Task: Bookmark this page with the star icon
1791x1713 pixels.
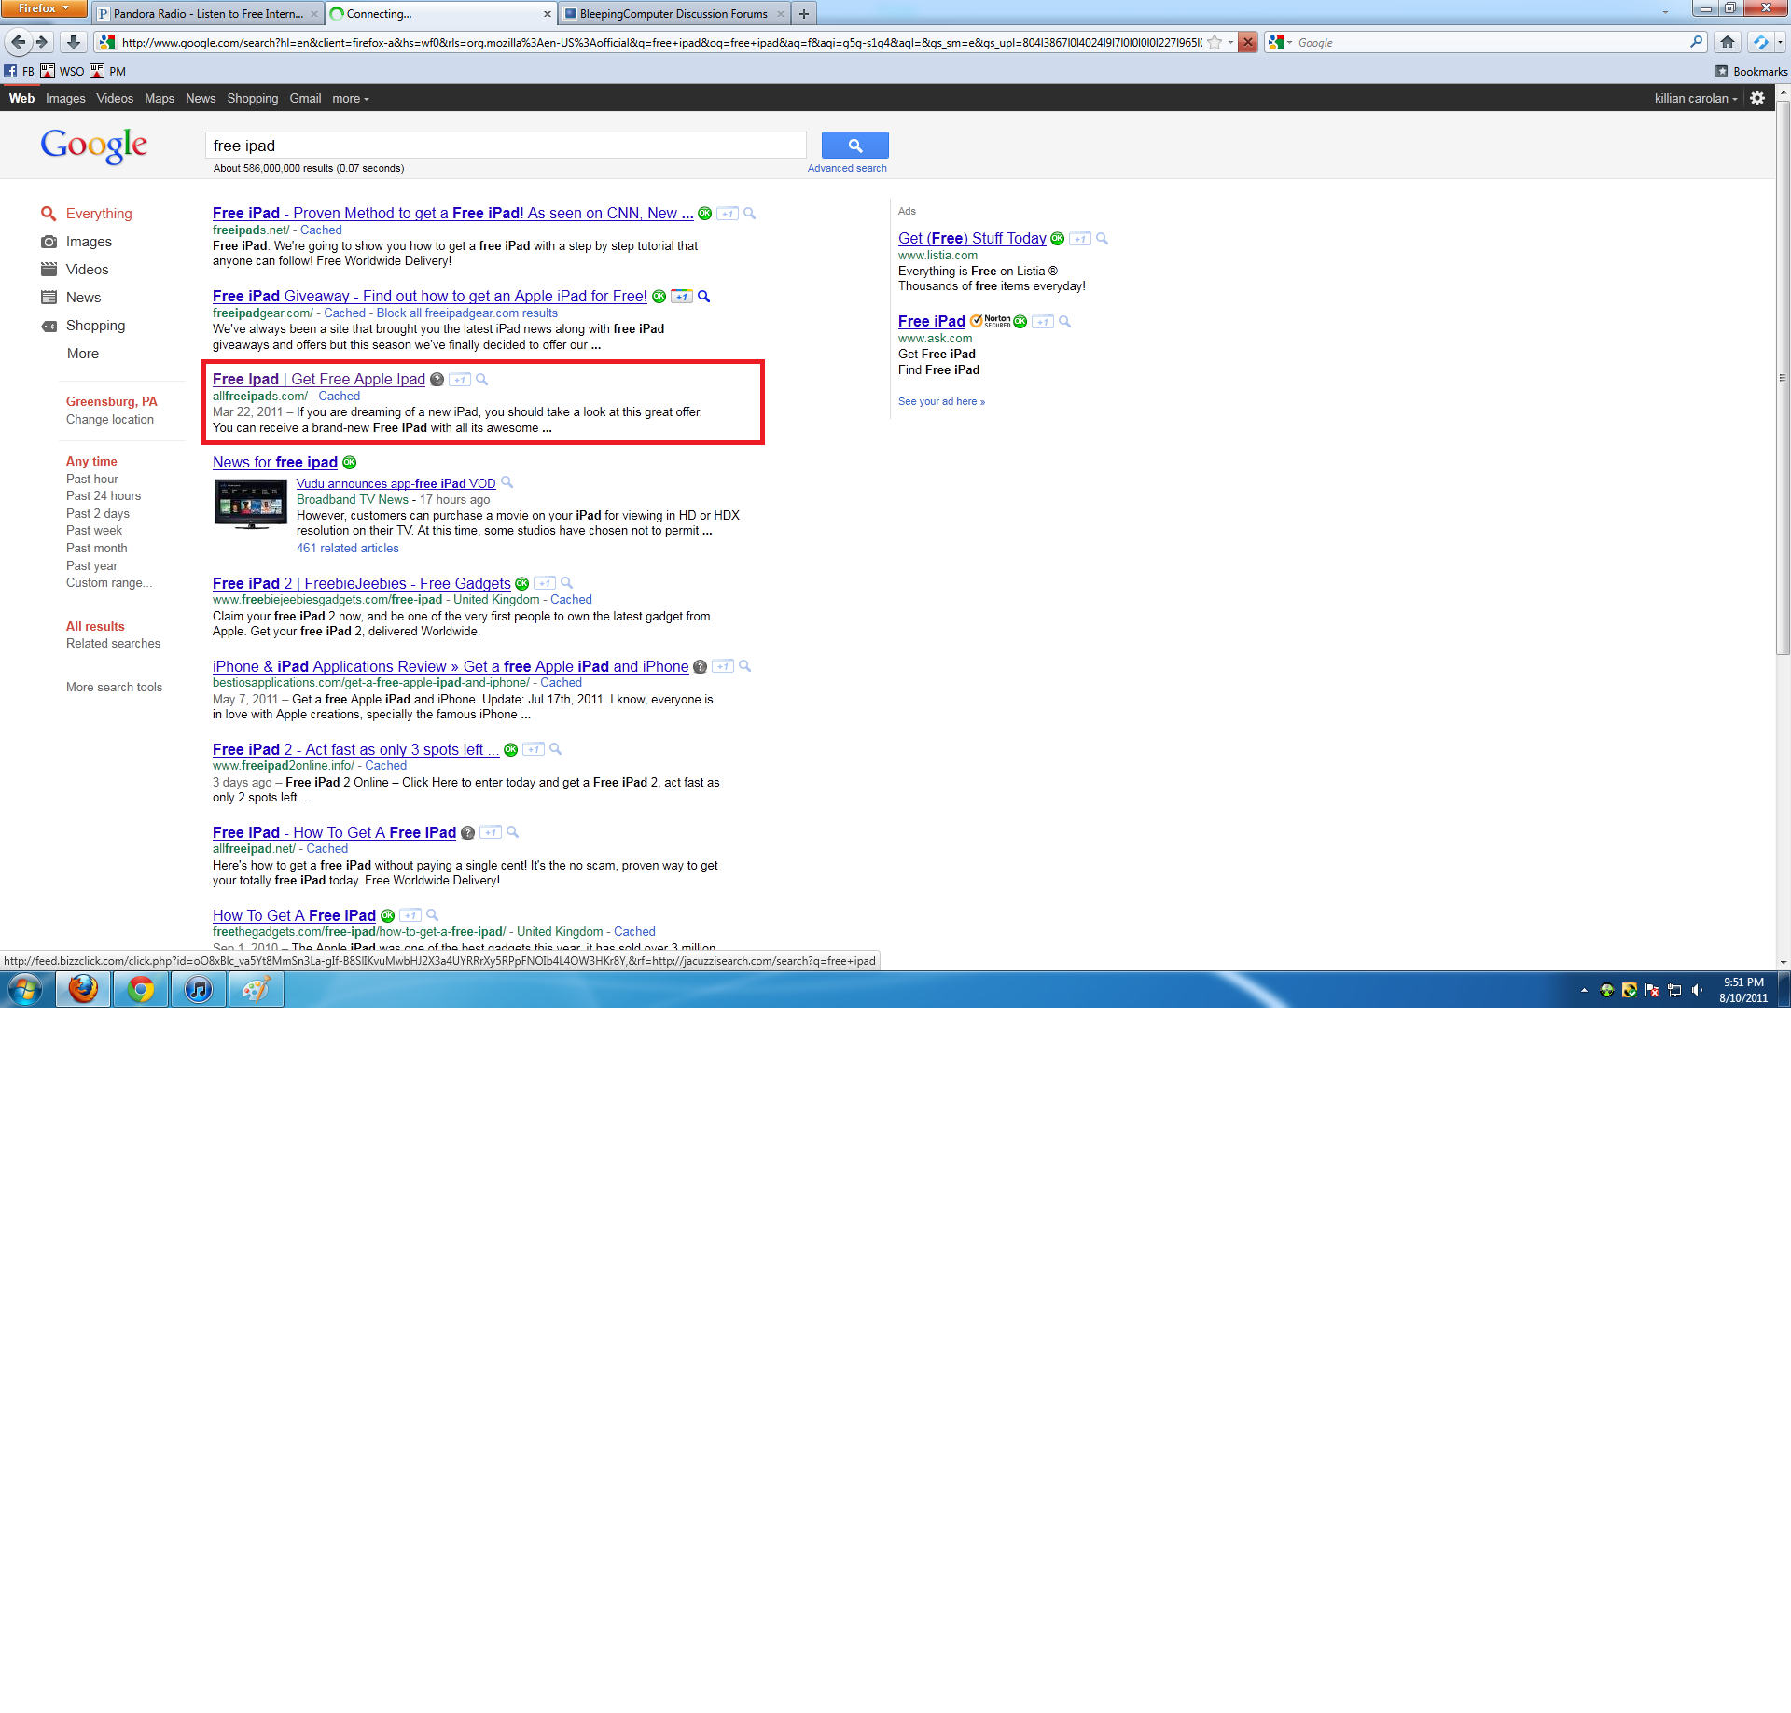Action: [1215, 42]
